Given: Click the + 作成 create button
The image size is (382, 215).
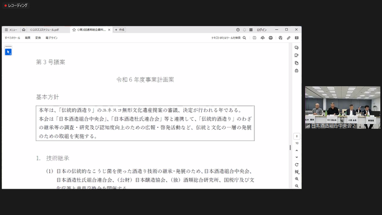Looking at the screenshot, I should (119, 30).
